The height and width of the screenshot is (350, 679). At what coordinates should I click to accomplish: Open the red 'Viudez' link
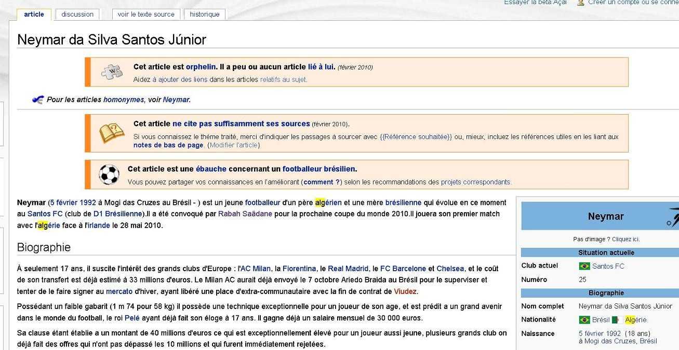[x=405, y=291]
